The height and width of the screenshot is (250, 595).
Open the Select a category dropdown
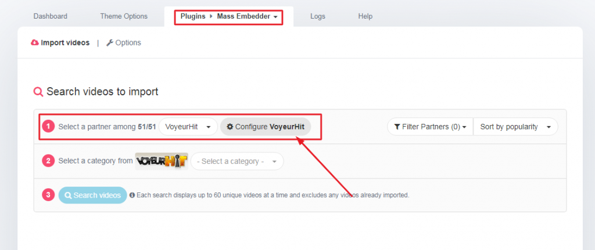coord(237,161)
